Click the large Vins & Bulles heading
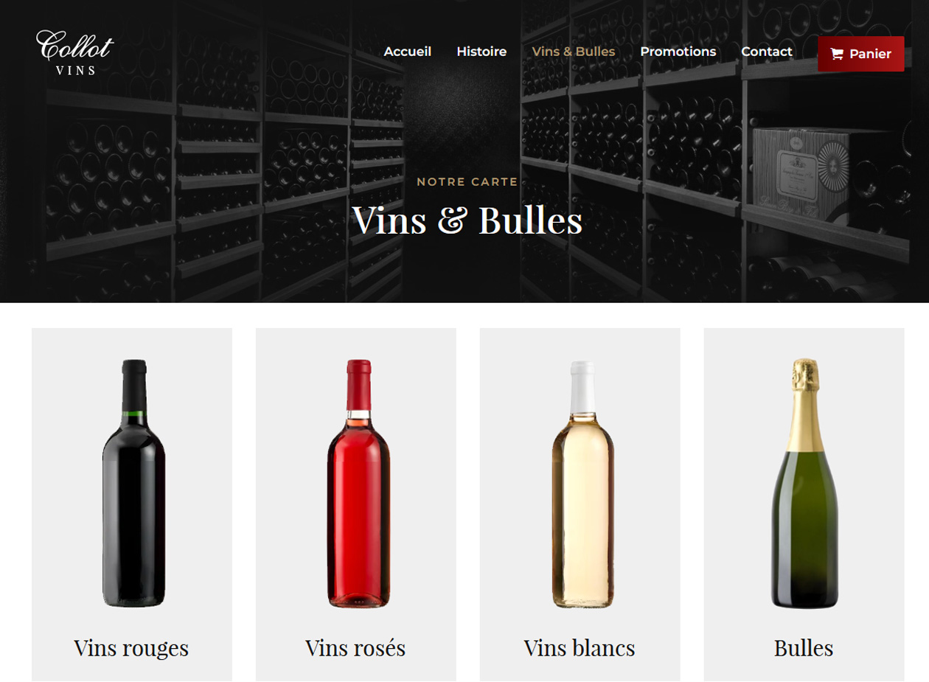Screen dimensions: 929x682 coord(467,220)
